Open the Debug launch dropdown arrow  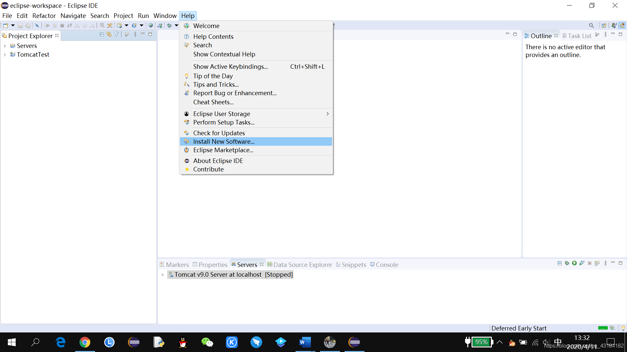point(176,25)
